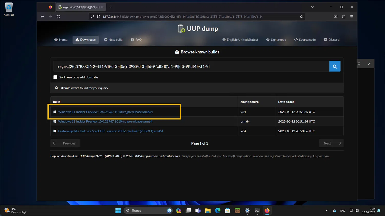Click the Previous page button

[x=65, y=143]
